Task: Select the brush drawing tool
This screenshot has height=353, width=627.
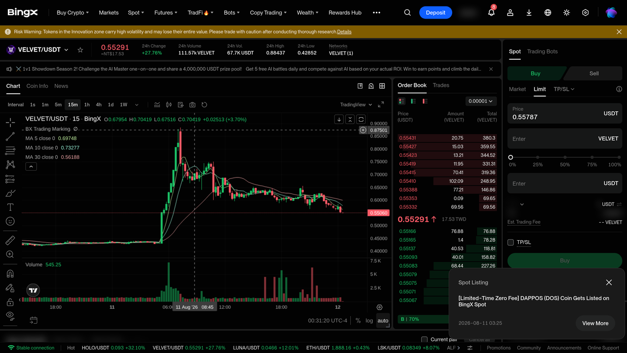Action: (x=10, y=193)
